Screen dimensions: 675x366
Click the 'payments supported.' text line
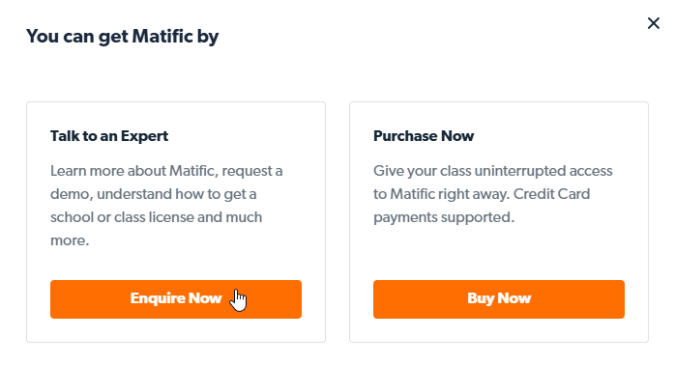click(444, 217)
